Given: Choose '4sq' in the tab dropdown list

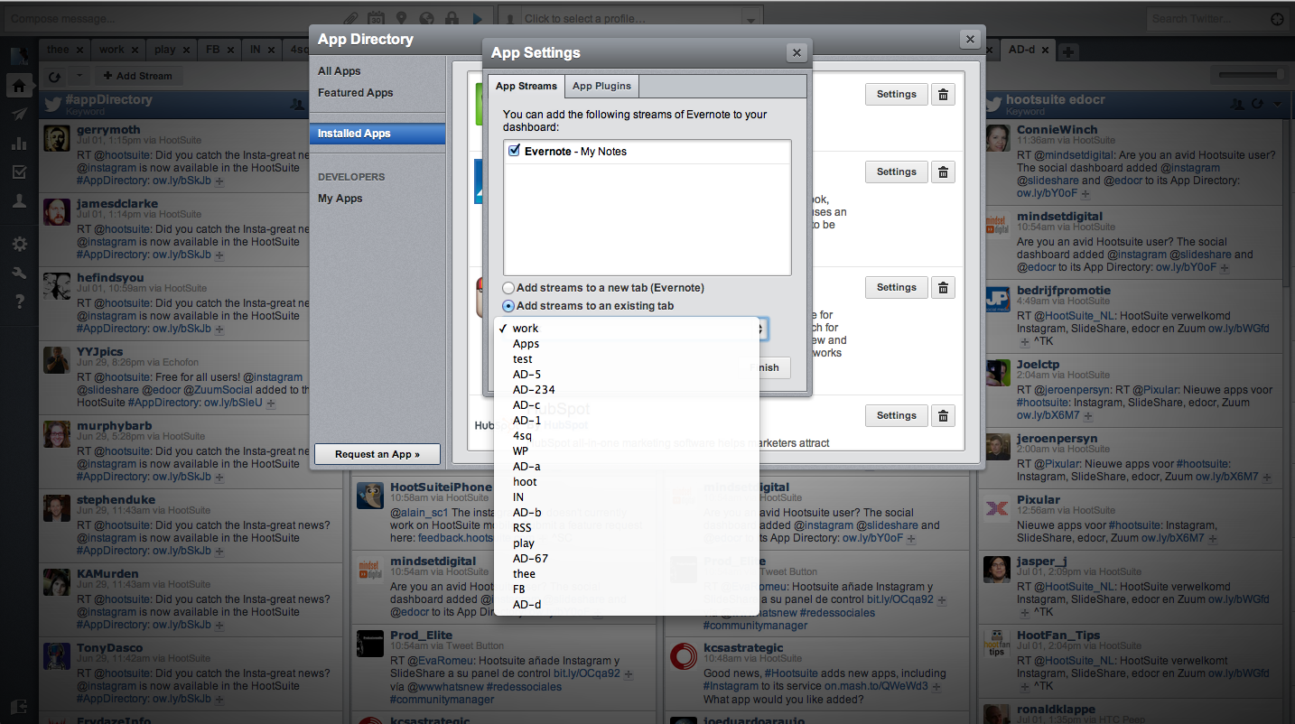Looking at the screenshot, I should (x=627, y=436).
